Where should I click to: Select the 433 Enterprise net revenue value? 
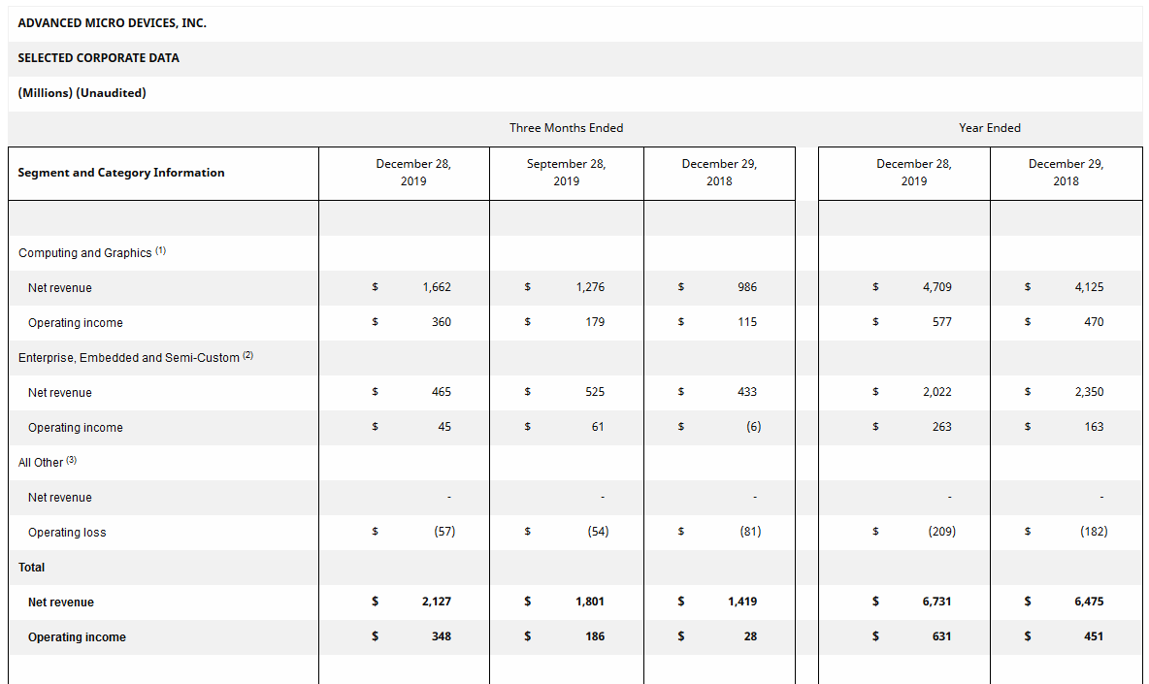[747, 392]
